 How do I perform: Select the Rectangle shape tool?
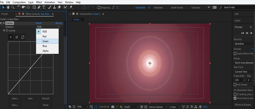coord(34,7)
